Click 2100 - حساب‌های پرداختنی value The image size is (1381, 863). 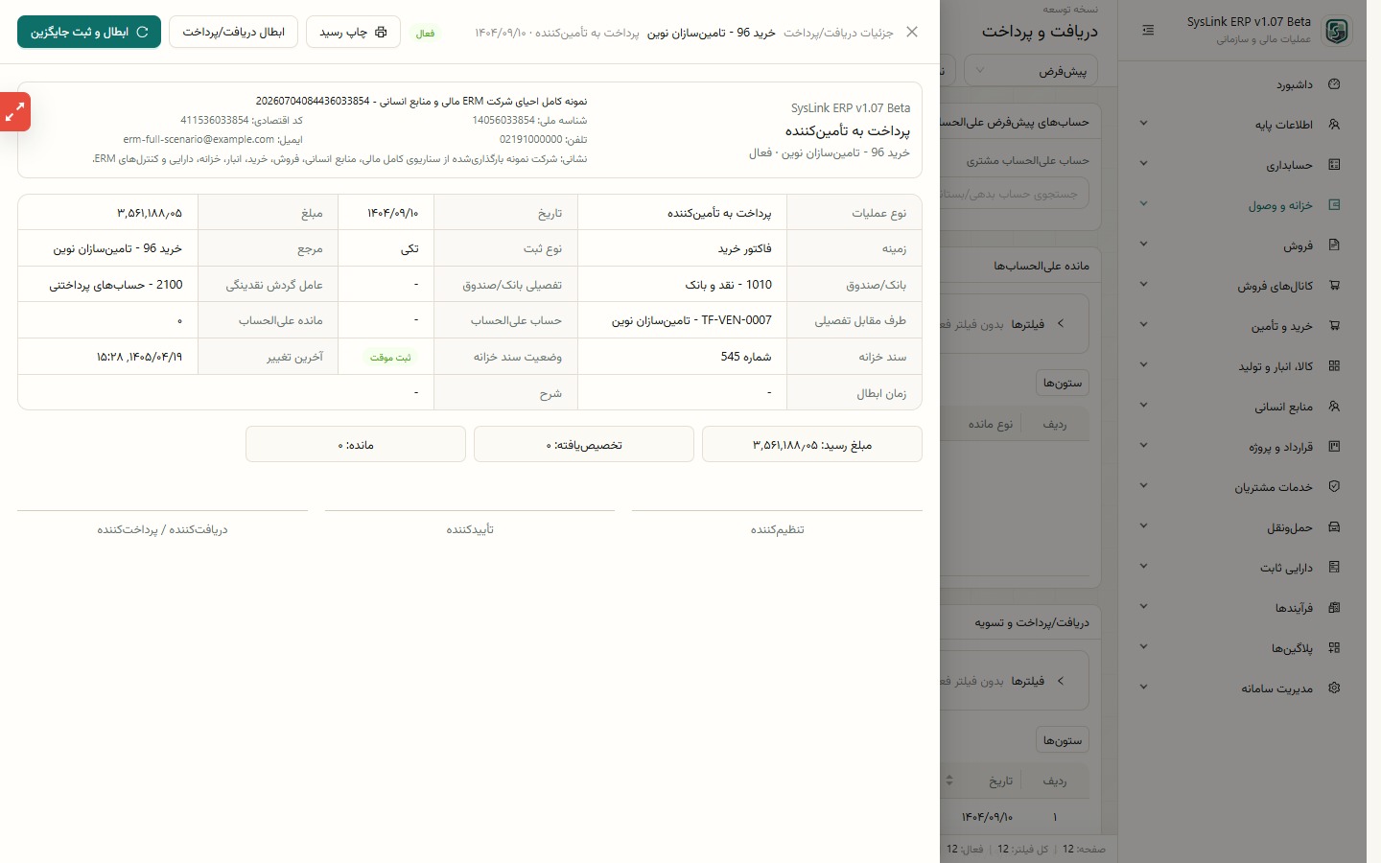pos(116,285)
